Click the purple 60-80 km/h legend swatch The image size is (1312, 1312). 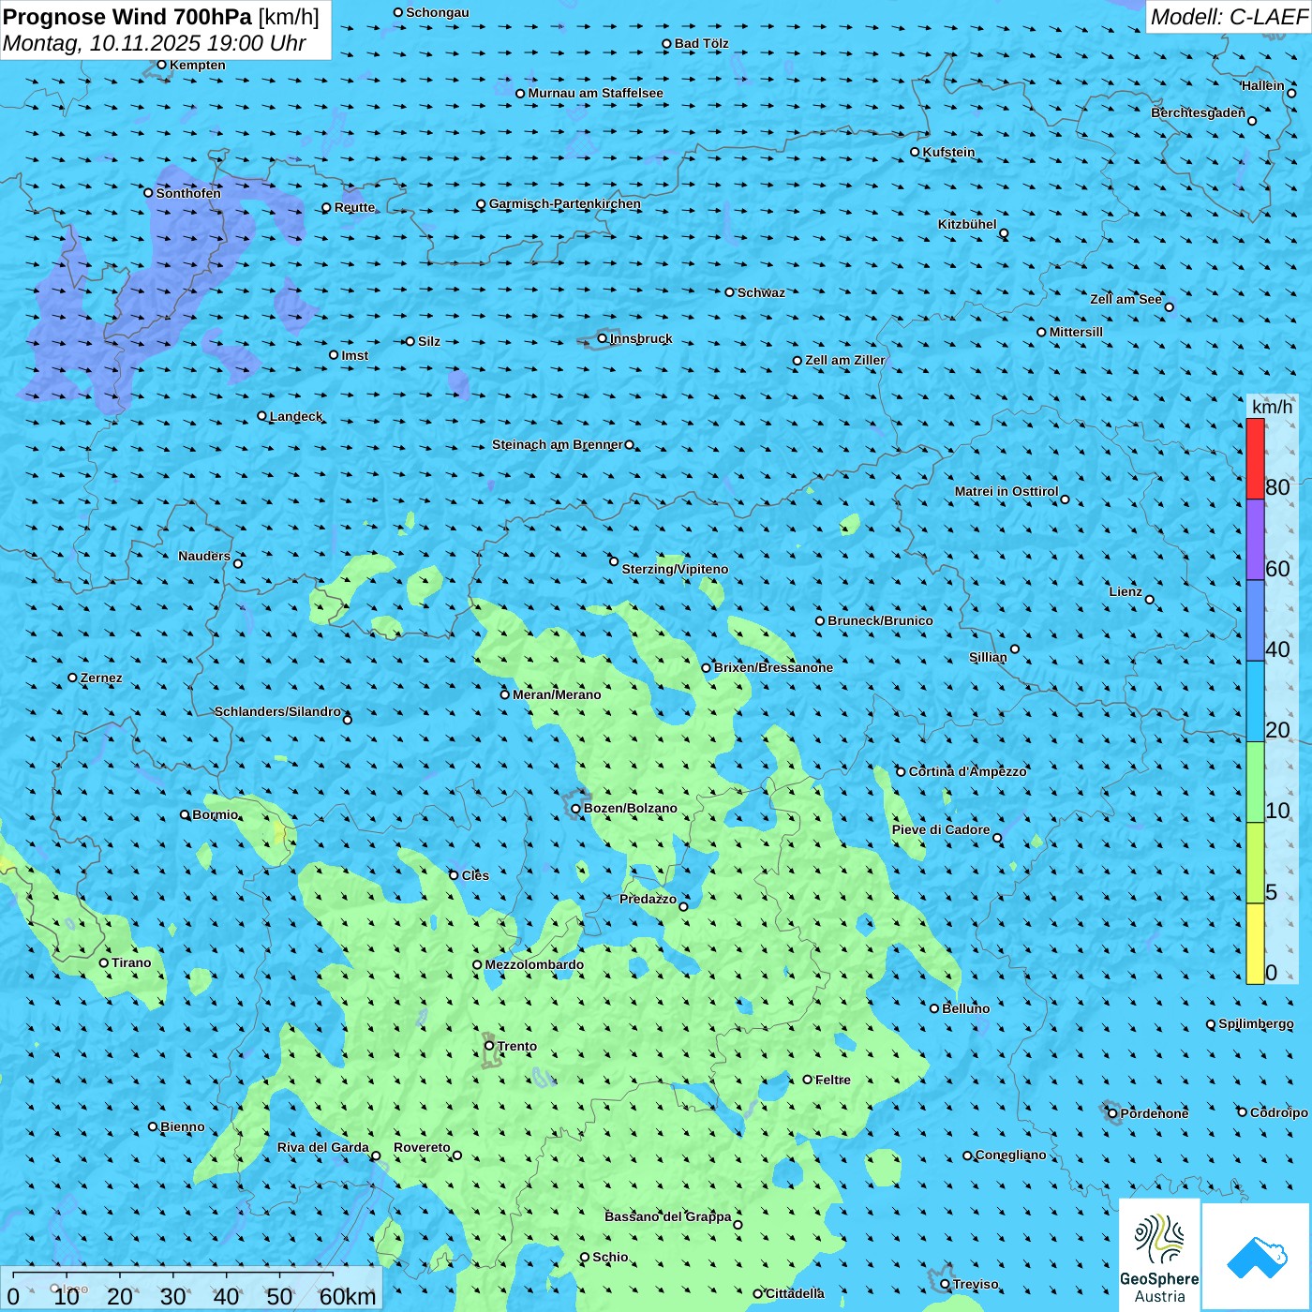tap(1255, 539)
